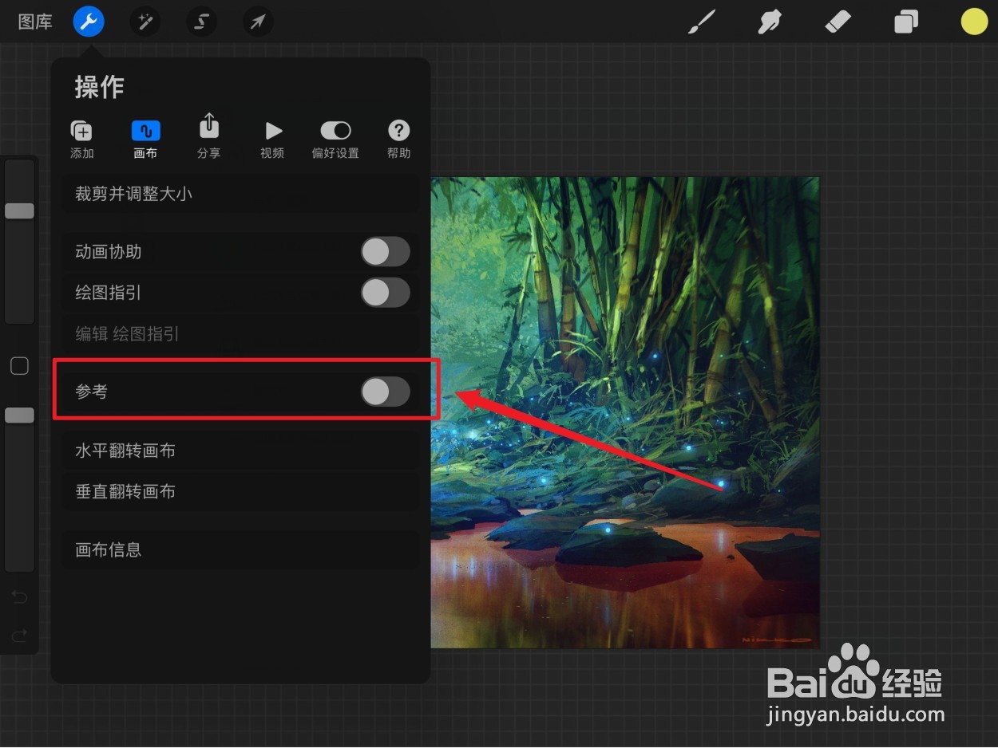Select the Brush tool

(x=703, y=22)
